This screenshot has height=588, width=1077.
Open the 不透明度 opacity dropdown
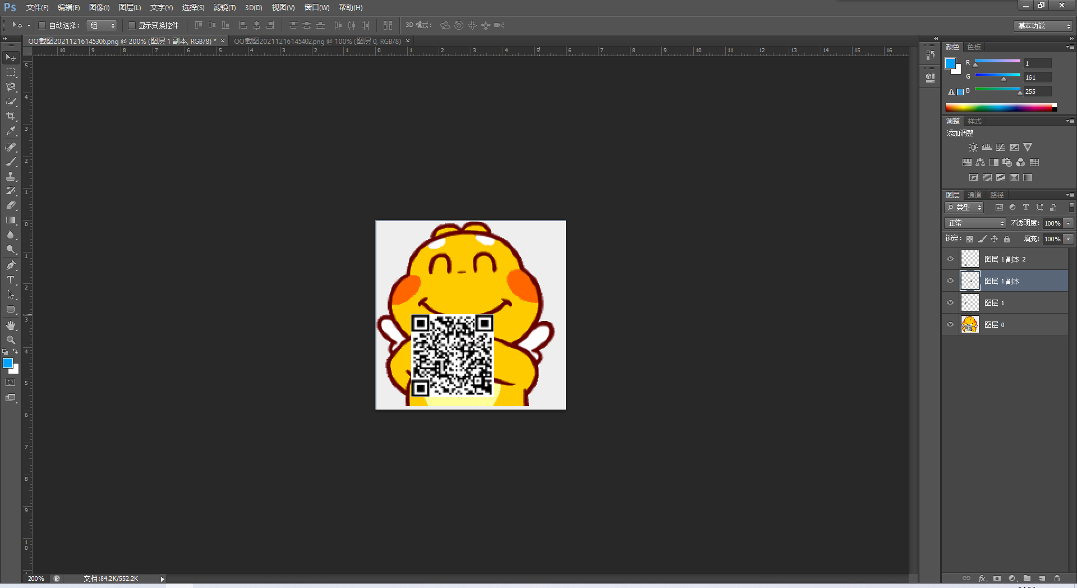(1067, 223)
